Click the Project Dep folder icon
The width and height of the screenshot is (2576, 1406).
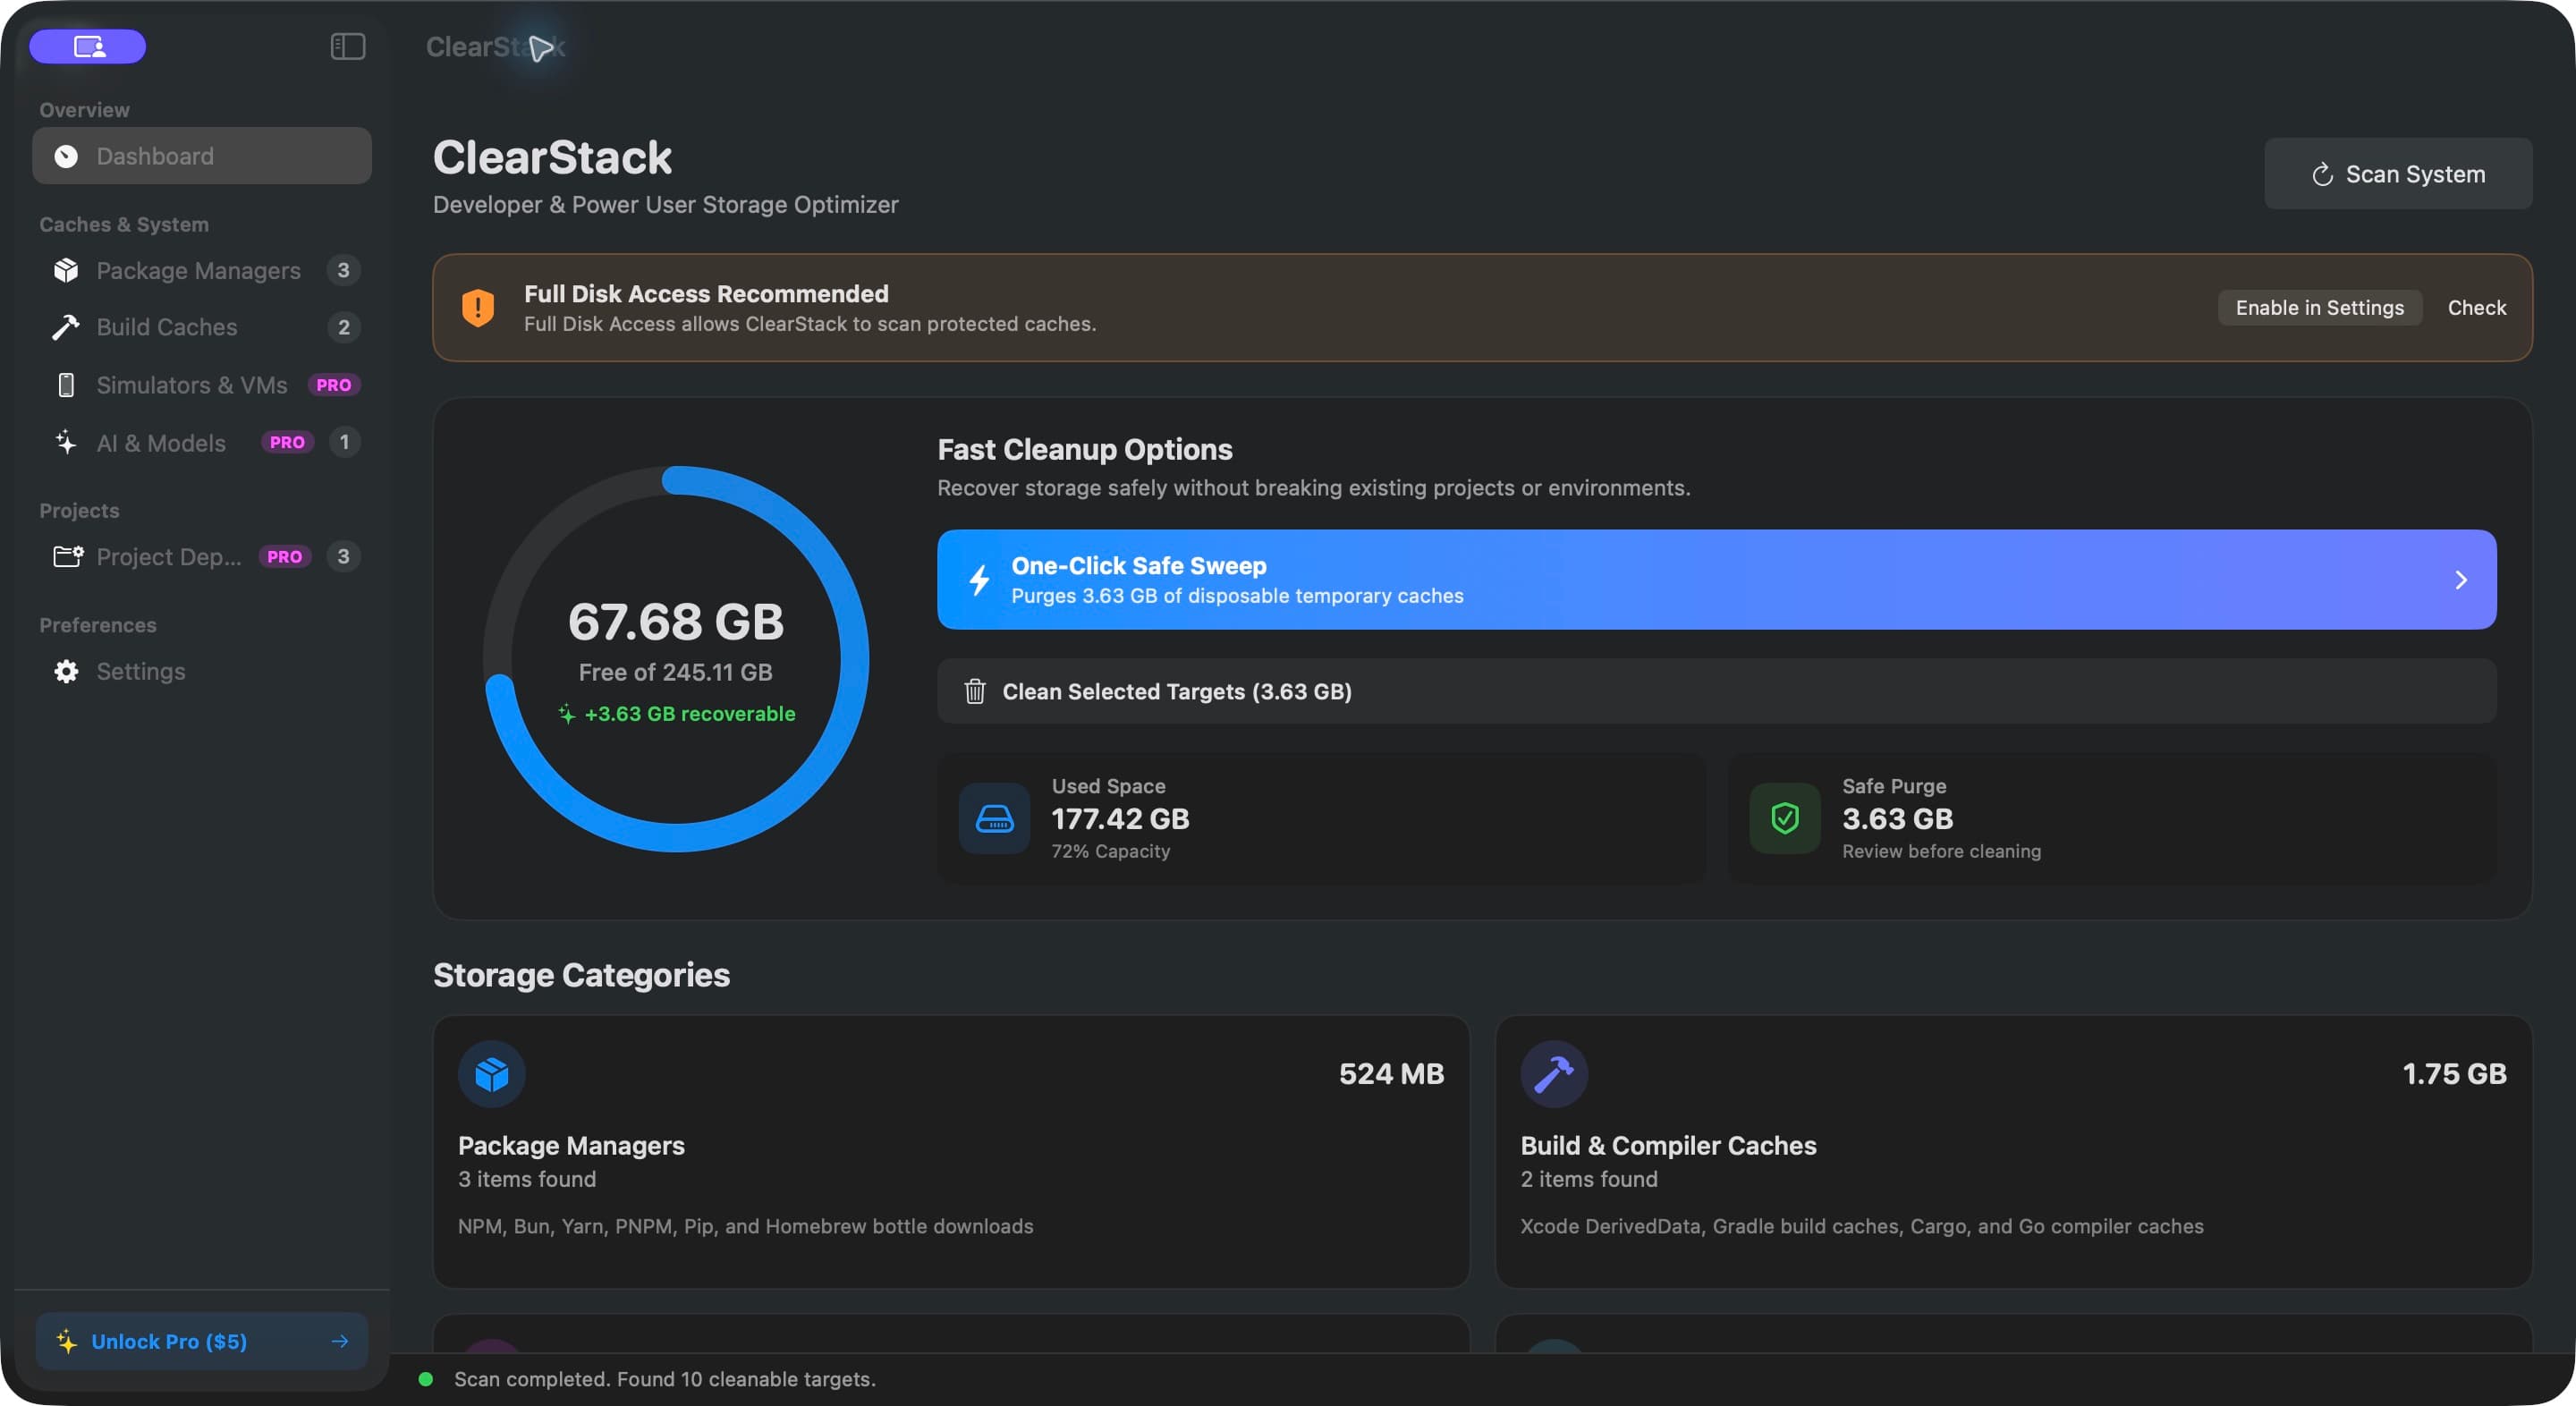click(67, 556)
